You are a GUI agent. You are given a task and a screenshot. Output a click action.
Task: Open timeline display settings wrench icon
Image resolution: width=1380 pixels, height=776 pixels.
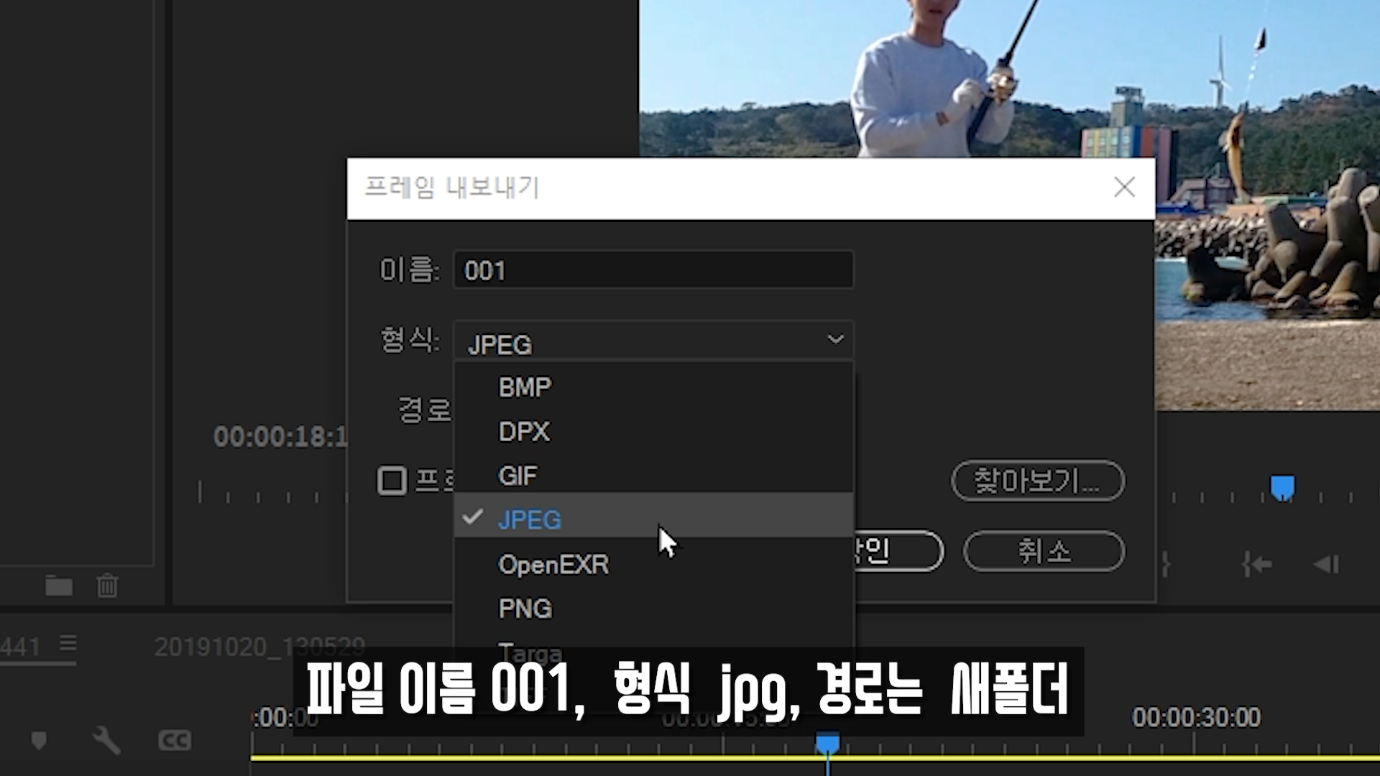(x=106, y=740)
